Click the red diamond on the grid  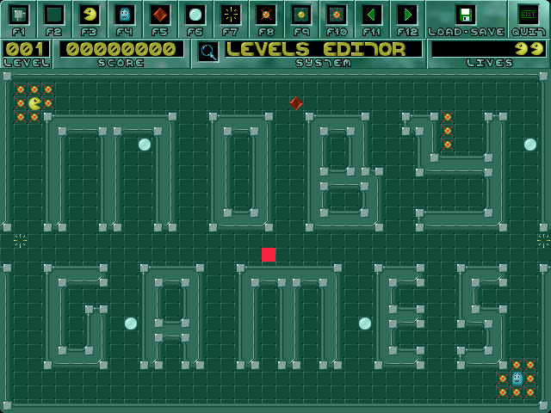pos(296,103)
